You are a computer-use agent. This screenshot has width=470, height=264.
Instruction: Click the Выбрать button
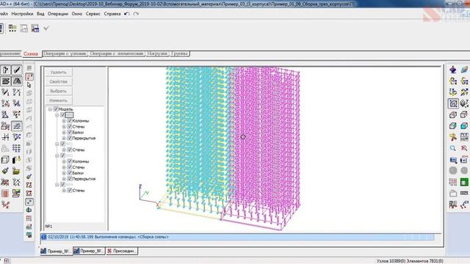click(x=59, y=91)
